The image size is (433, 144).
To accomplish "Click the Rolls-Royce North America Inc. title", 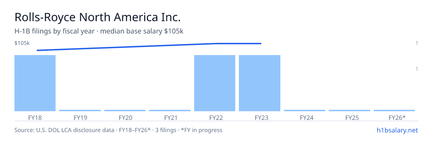I will (97, 17).
